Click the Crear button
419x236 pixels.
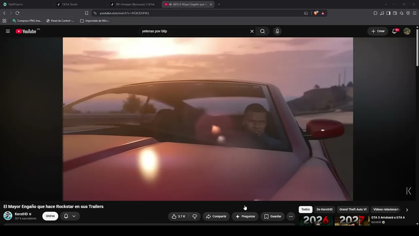(x=378, y=31)
